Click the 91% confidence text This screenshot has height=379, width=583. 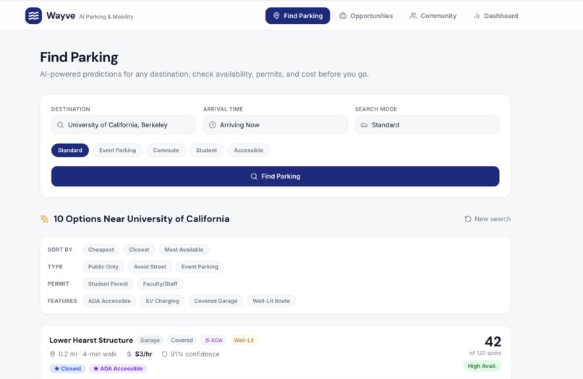coord(195,354)
